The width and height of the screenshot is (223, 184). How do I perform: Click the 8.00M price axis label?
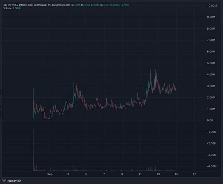pyautogui.click(x=211, y=29)
